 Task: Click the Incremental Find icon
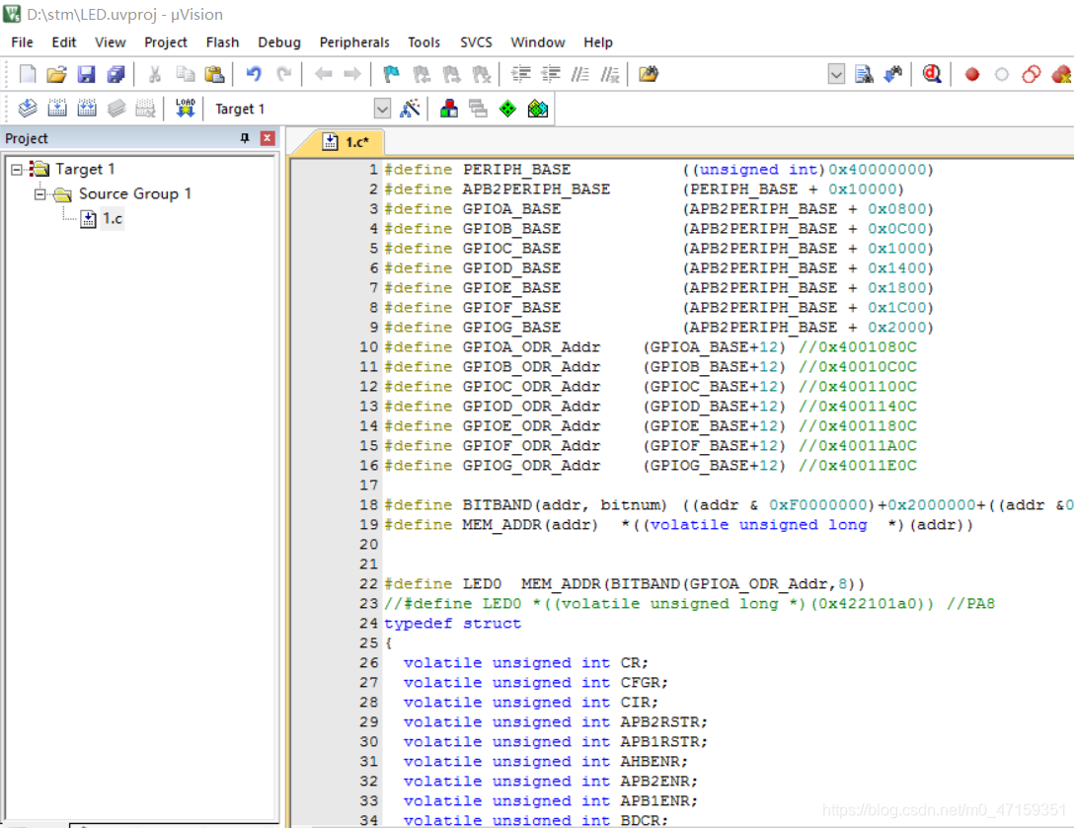pos(893,74)
